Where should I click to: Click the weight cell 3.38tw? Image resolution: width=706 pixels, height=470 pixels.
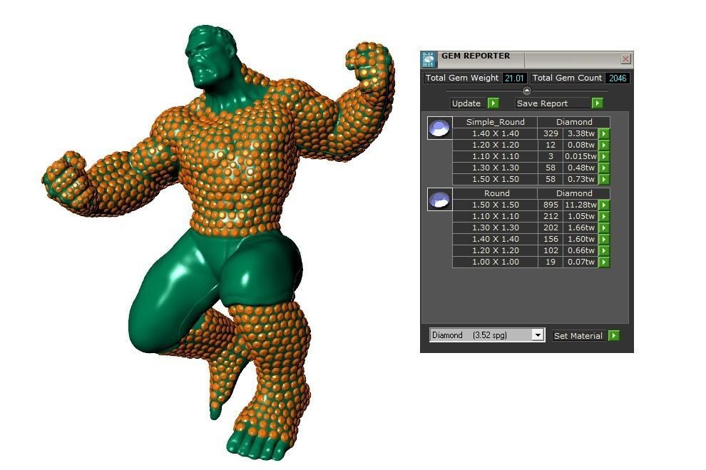coord(580,133)
